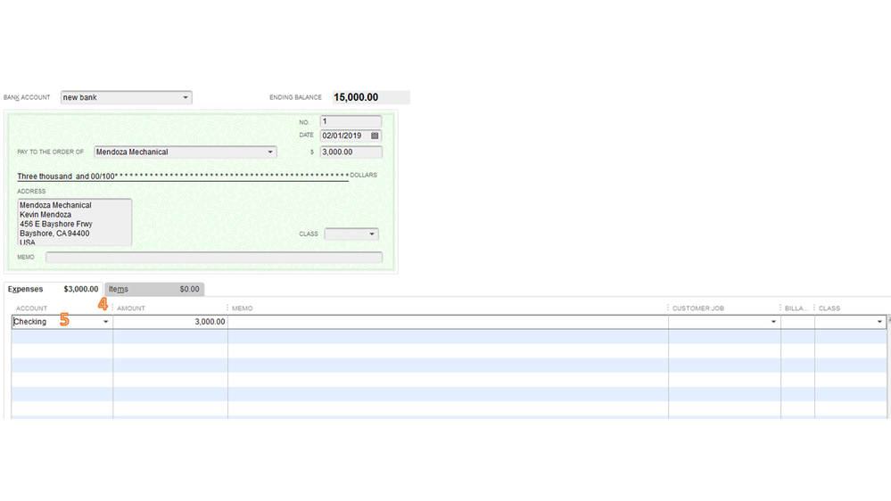
Task: Click the check number field
Action: pos(351,121)
